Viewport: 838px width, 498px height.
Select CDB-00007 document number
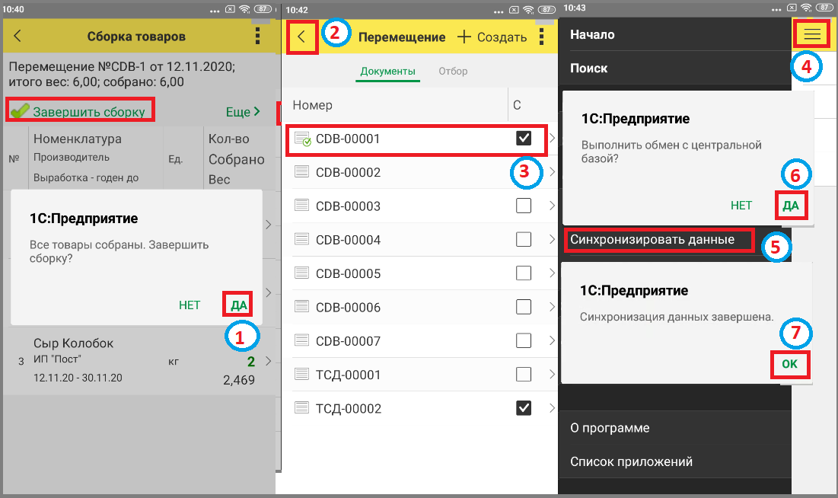348,340
